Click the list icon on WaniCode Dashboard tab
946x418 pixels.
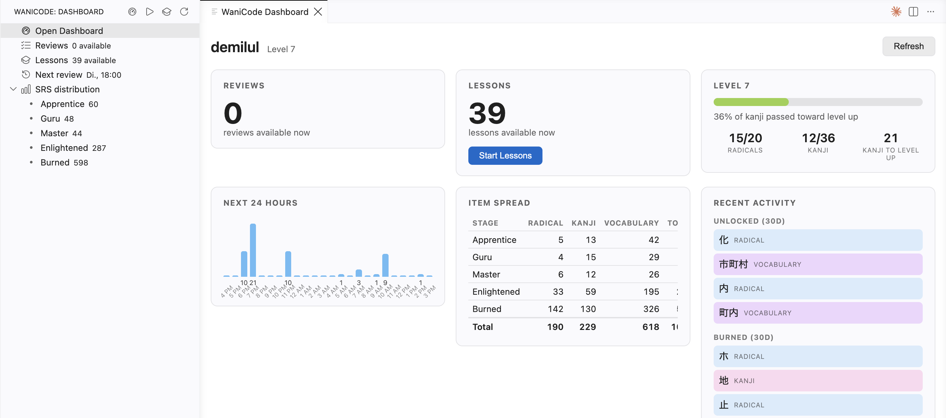tap(214, 12)
